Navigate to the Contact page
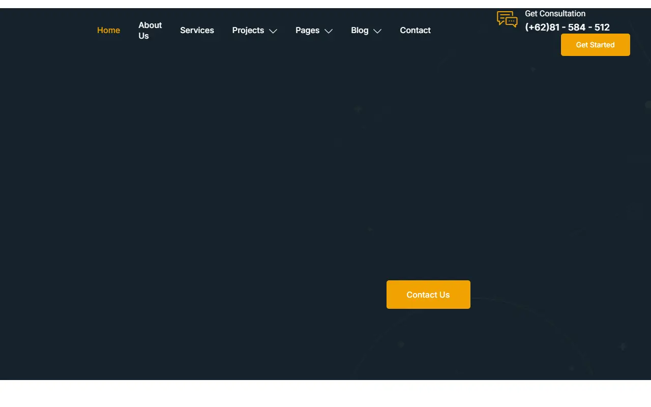 point(416,31)
